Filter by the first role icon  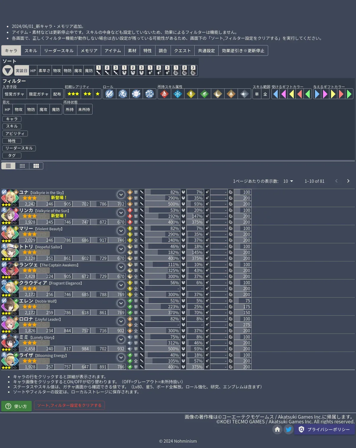[x=109, y=94]
